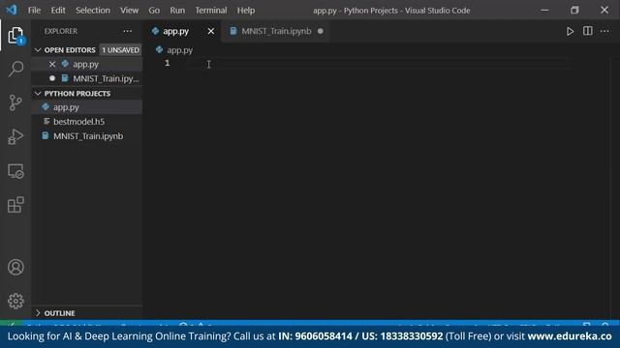Run Python file with play icon
Image resolution: width=620 pixels, height=348 pixels.
click(570, 31)
